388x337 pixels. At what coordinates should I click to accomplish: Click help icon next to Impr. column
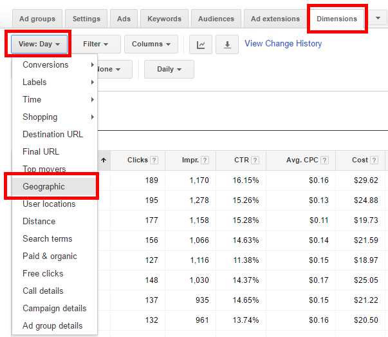pyautogui.click(x=205, y=160)
